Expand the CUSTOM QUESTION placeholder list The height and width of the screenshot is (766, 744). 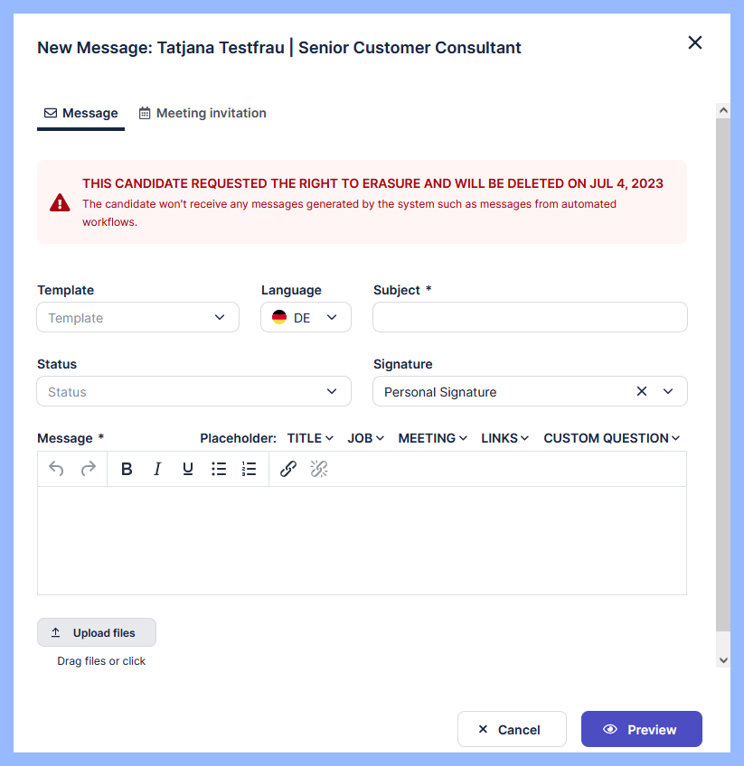[611, 438]
